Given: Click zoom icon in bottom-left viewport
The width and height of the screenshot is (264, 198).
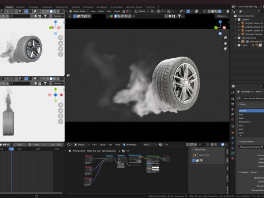Looking at the screenshot, I should pos(61,105).
